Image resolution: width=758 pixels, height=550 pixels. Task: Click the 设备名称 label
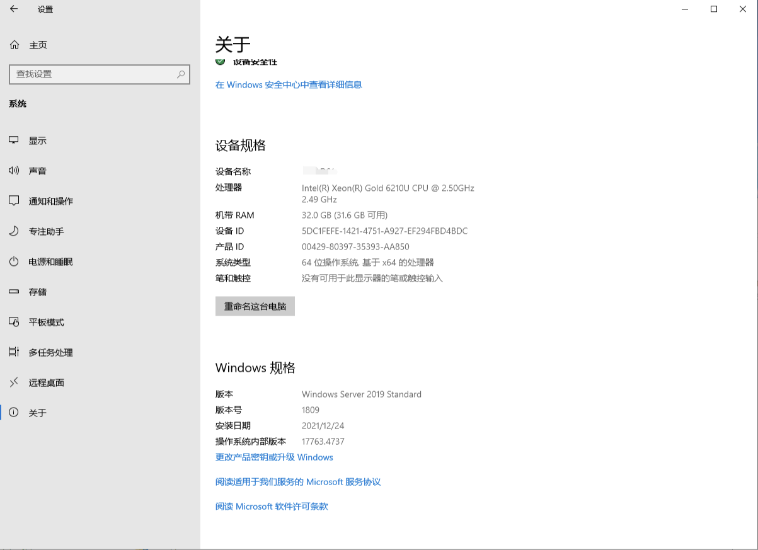[233, 171]
